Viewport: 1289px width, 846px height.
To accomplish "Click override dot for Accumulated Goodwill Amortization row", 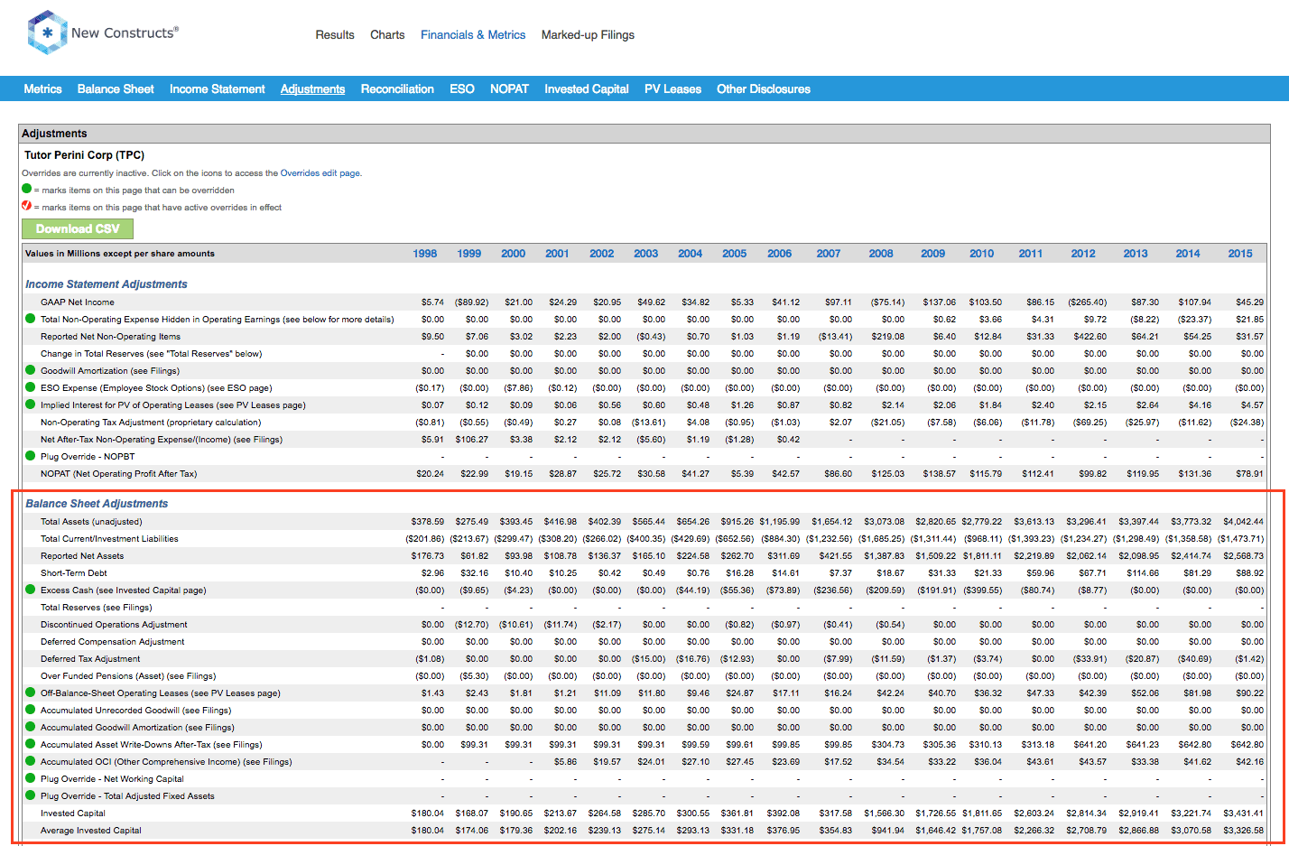I will coord(30,727).
